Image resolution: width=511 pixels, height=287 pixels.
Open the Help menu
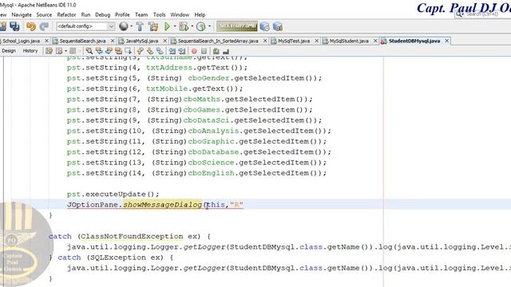[200, 14]
